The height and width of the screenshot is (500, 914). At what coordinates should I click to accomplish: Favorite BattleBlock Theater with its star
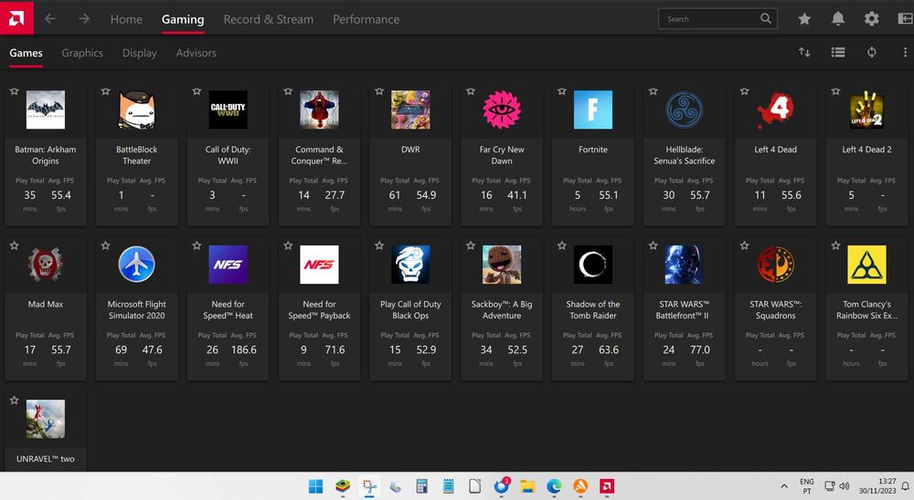105,91
